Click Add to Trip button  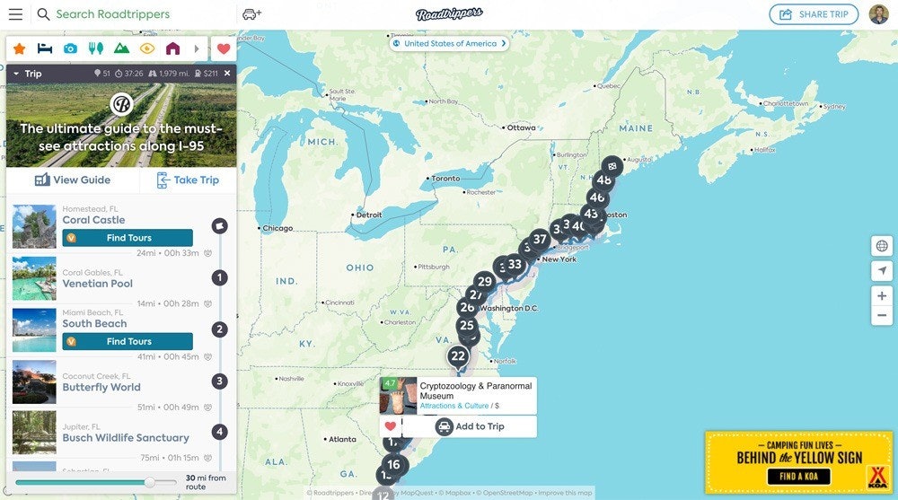(470, 426)
